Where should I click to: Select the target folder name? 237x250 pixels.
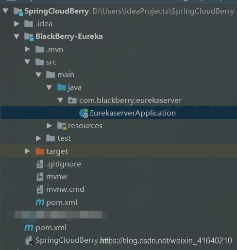[57, 151]
